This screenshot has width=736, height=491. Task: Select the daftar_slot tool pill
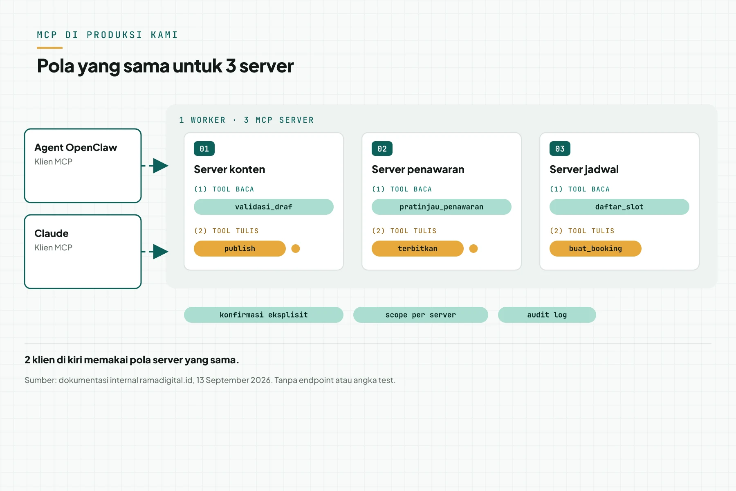619,207
